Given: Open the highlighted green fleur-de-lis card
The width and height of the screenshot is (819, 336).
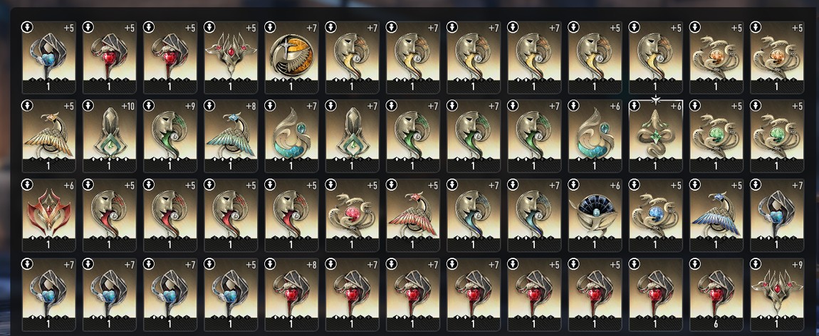Looking at the screenshot, I should 655,136.
